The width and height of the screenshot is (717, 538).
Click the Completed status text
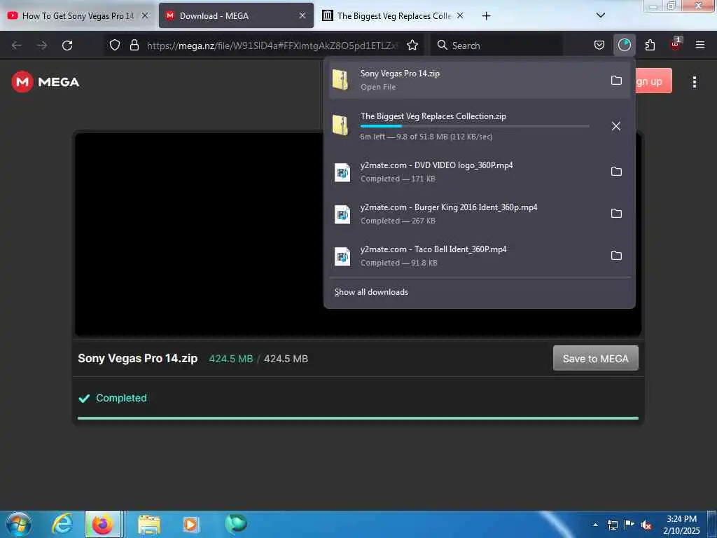pos(121,398)
